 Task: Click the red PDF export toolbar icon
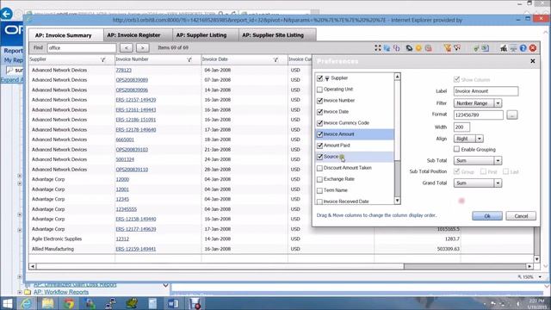tap(429, 48)
